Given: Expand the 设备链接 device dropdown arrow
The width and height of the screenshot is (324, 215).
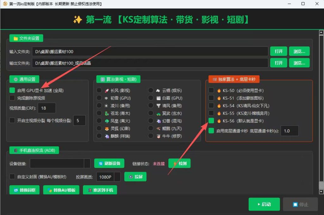Looking at the screenshot, I should [87, 163].
